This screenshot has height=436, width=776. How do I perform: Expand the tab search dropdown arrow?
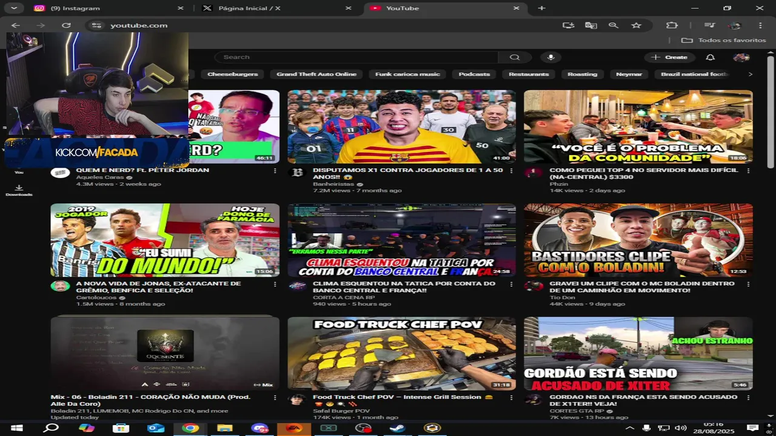pyautogui.click(x=13, y=8)
